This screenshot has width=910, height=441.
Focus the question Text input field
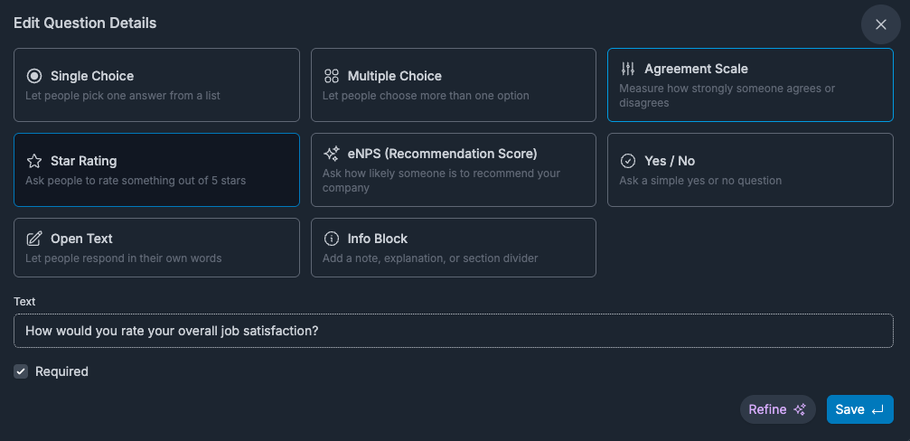[x=454, y=331]
